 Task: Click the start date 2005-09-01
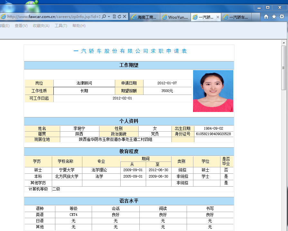[x=133, y=176]
